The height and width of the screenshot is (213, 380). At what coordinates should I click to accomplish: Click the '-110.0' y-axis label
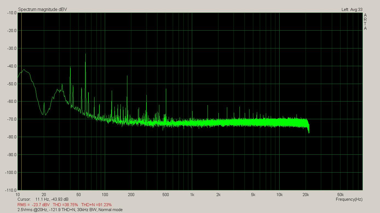[11, 190]
